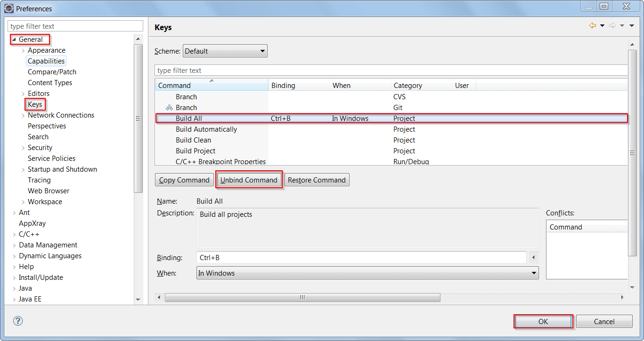Open the Forward history dropdown arrow

point(622,26)
